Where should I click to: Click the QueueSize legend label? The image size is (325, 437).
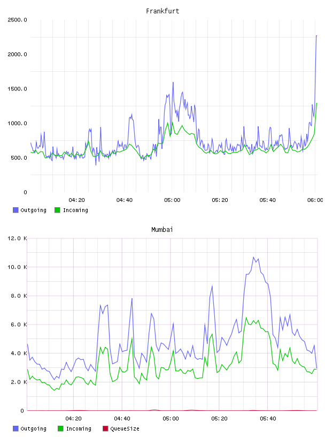(x=125, y=429)
